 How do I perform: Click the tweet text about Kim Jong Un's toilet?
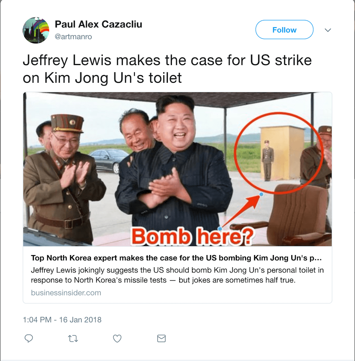167,69
